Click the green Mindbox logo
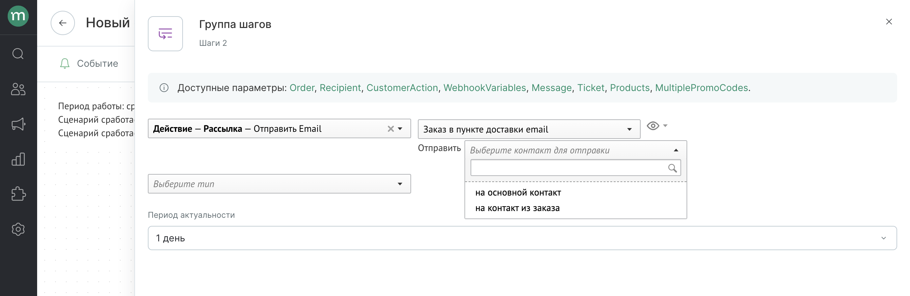This screenshot has height=296, width=910. [18, 16]
